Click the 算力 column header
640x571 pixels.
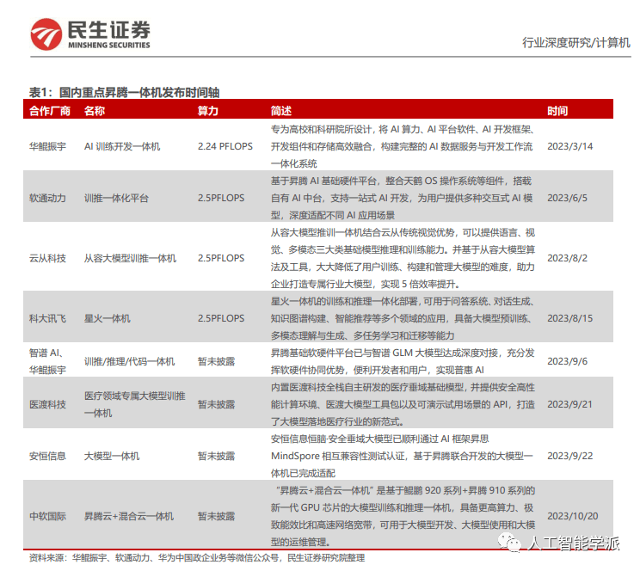[208, 111]
